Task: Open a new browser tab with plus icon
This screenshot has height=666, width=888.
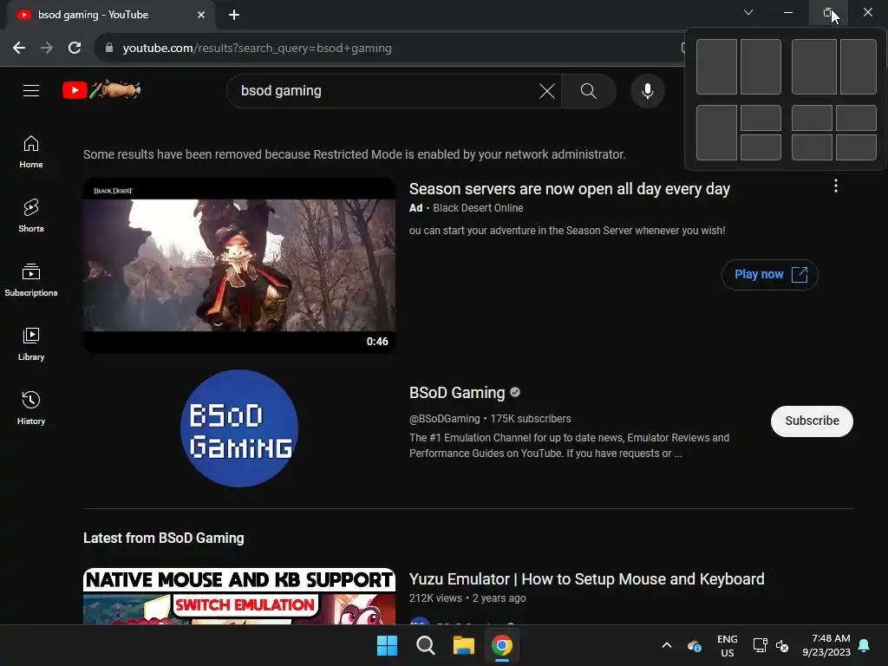Action: point(234,15)
